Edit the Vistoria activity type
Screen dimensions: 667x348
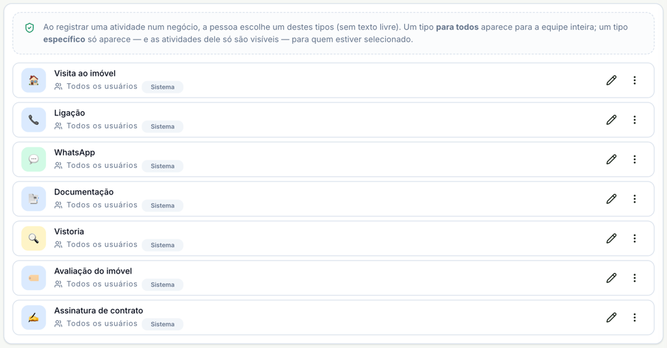(612, 238)
